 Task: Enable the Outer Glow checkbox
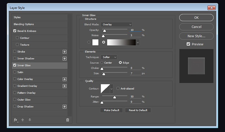(15, 99)
